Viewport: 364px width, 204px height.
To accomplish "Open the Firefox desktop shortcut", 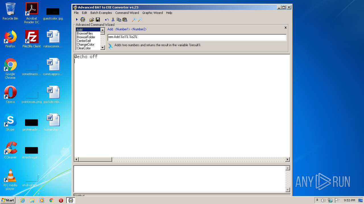I will click(x=10, y=39).
